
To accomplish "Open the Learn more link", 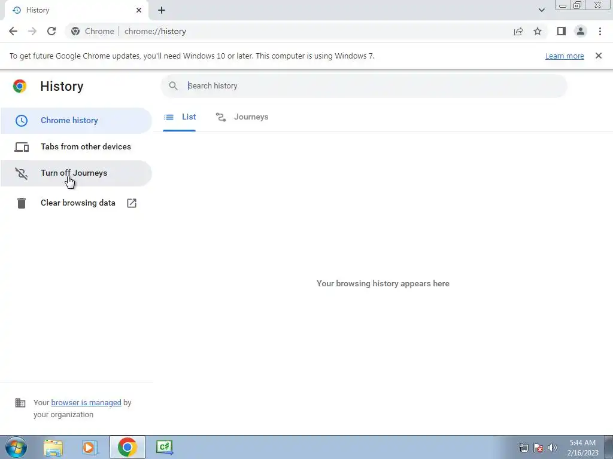I will pyautogui.click(x=565, y=56).
